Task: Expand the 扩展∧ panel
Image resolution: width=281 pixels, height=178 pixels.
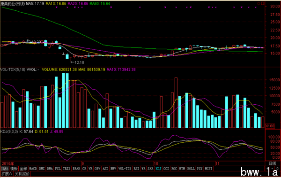Action: tap(7, 174)
